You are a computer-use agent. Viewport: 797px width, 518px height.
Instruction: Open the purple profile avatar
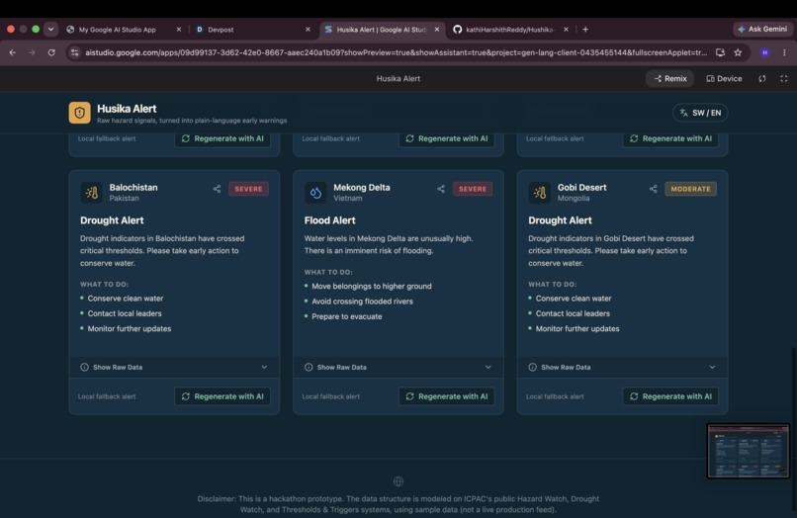pos(765,52)
